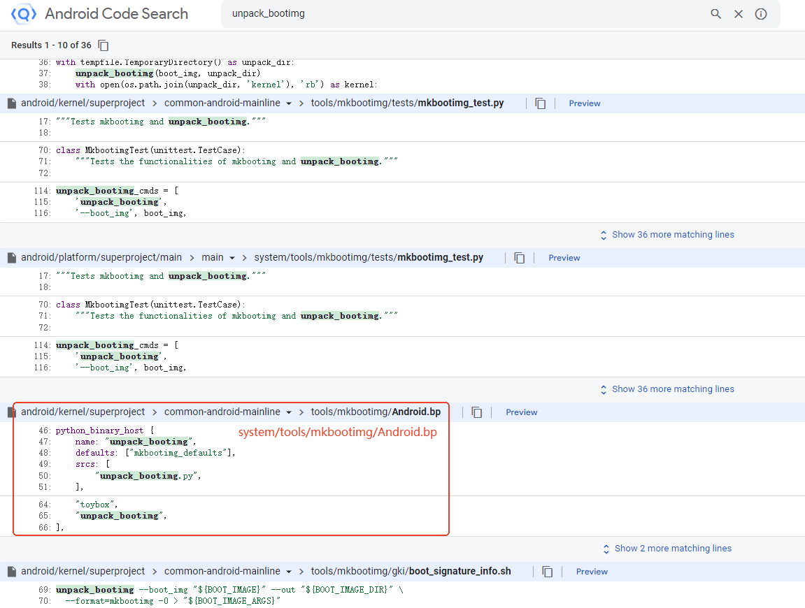Click Results 1 - 10 of 36 text

click(x=51, y=45)
